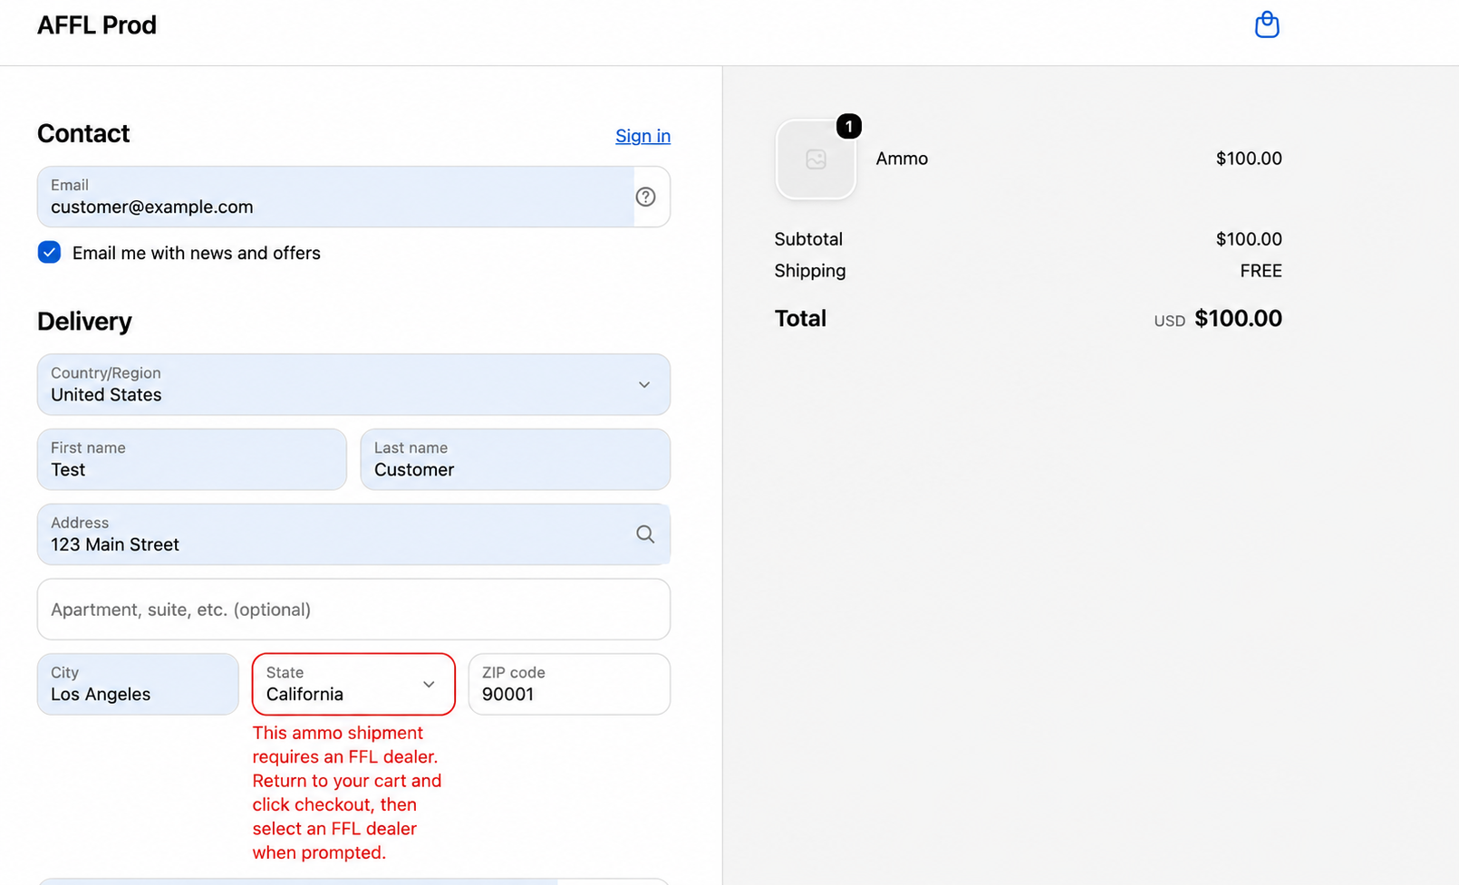The width and height of the screenshot is (1459, 885).
Task: Click the Address field with 123 Main Street
Action: pyautogui.click(x=353, y=534)
